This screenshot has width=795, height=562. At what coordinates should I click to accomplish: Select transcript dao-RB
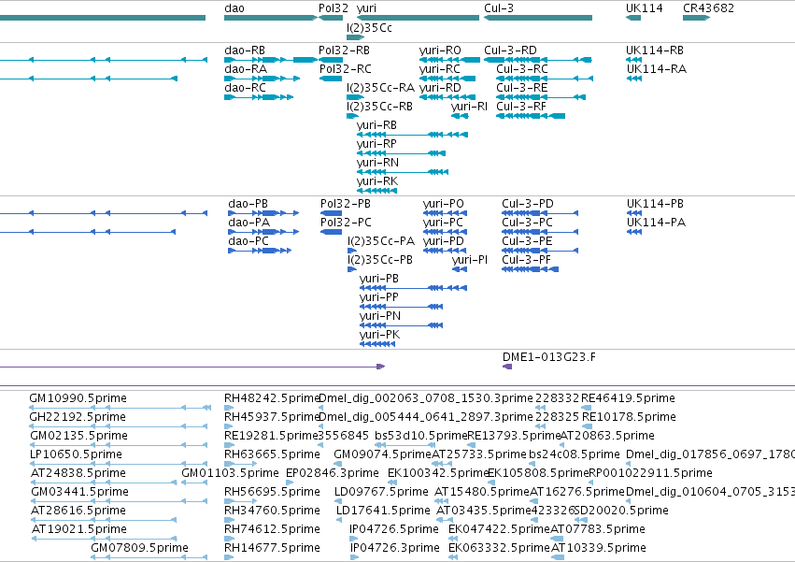click(271, 60)
